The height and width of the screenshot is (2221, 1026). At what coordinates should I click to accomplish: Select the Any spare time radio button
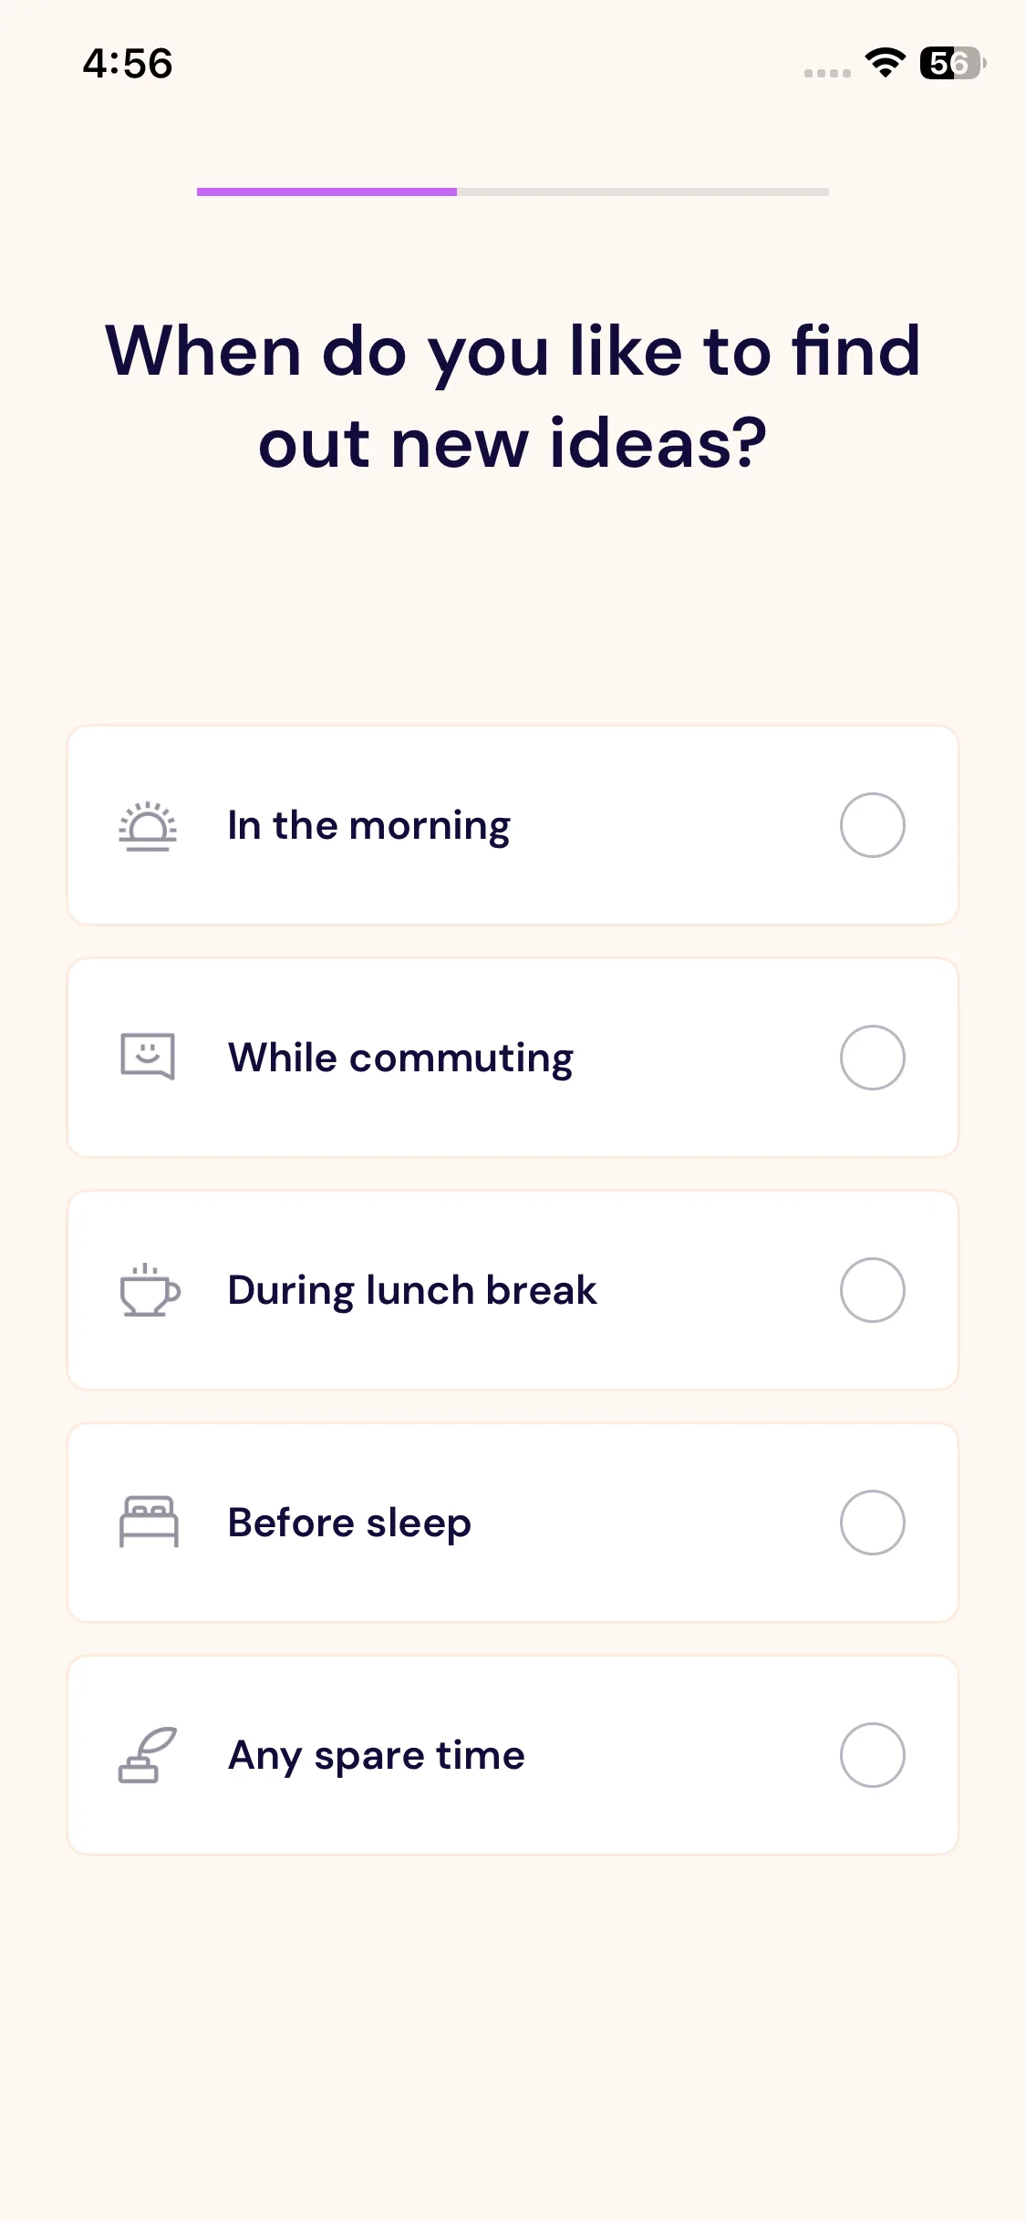coord(872,1755)
